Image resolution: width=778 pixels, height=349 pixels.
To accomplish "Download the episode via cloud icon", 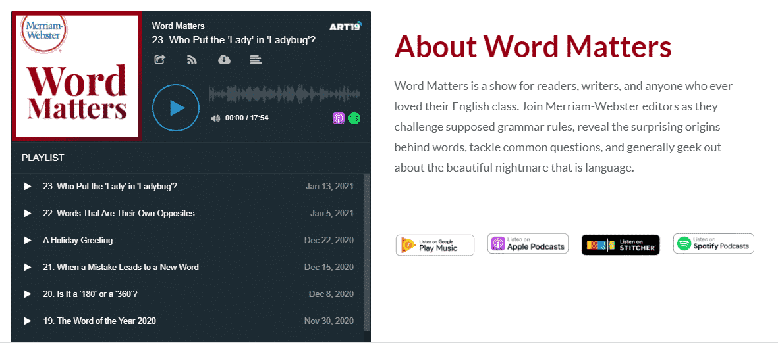I will [x=224, y=60].
